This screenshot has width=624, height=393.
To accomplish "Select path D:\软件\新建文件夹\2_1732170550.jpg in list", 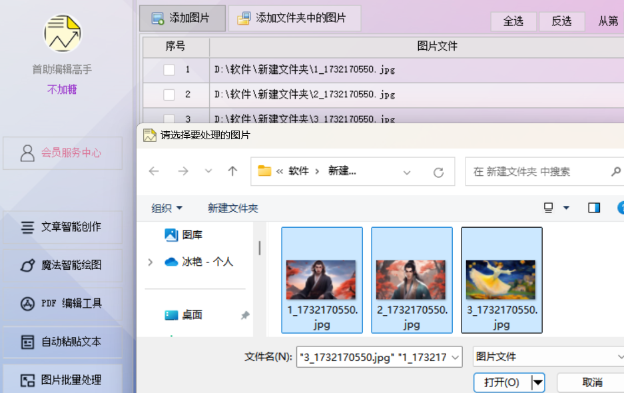I will (x=305, y=95).
